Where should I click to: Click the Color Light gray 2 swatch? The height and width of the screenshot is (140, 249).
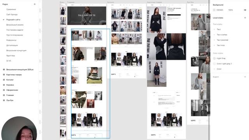(214, 64)
